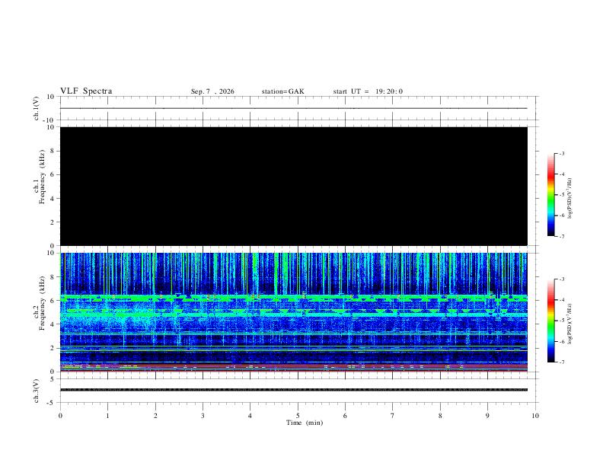The image size is (603, 466).
Task: Click the ch.2 lower color scale bar
Action: [x=551, y=321]
